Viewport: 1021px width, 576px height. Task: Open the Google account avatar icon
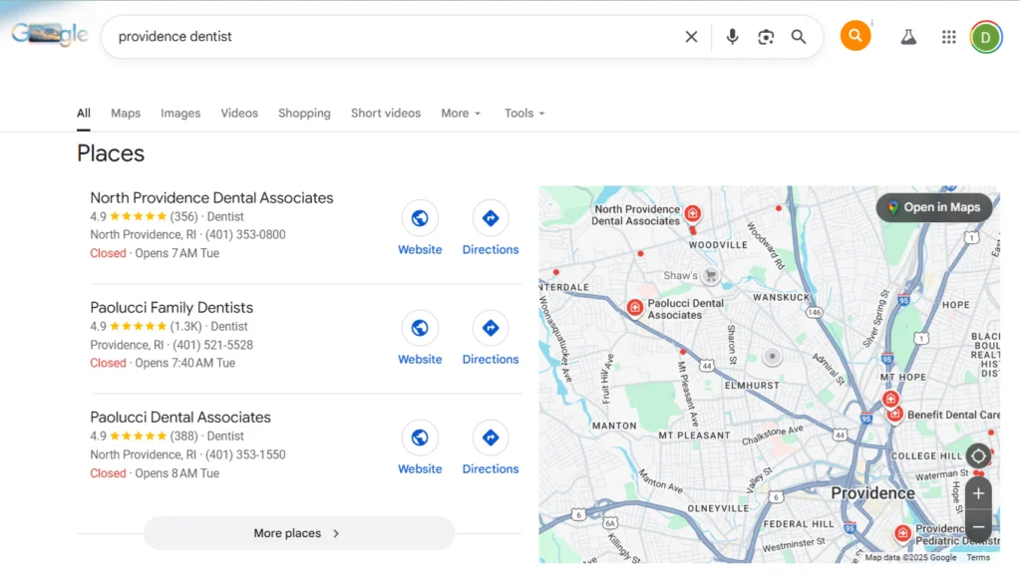(x=986, y=36)
